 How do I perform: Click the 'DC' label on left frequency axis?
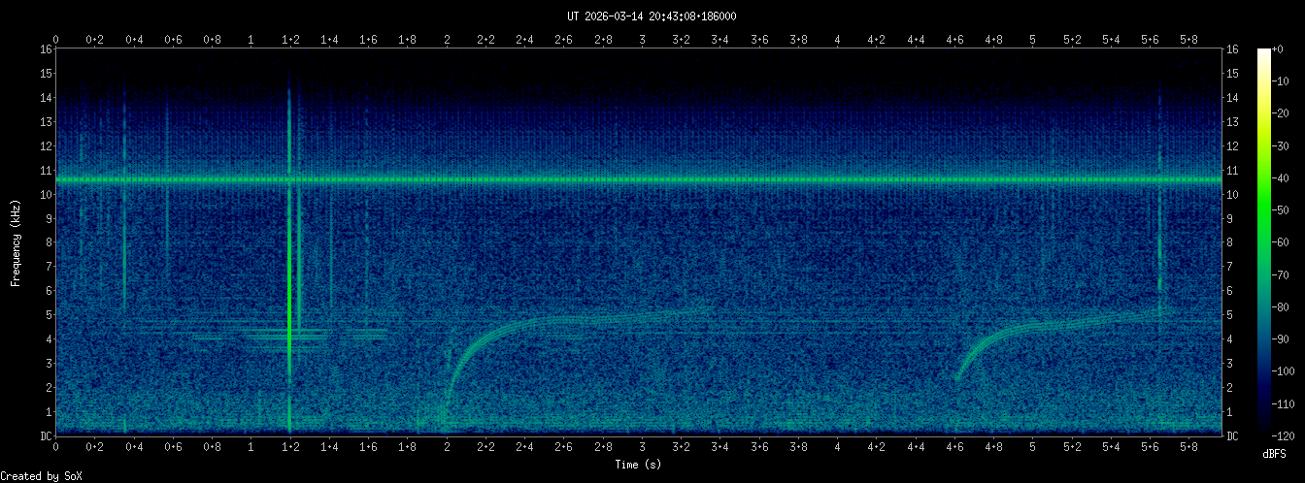pyautogui.click(x=46, y=436)
